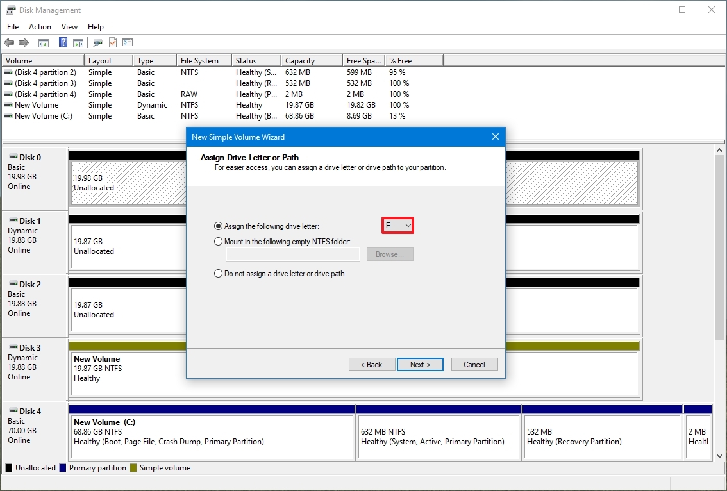Screen dimensions: 727x491
Task: Toggle the Show/Hide Action Pane icon
Action: coord(78,42)
